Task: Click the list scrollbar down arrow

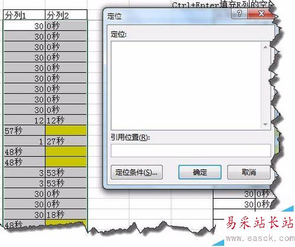Action: 265,124
